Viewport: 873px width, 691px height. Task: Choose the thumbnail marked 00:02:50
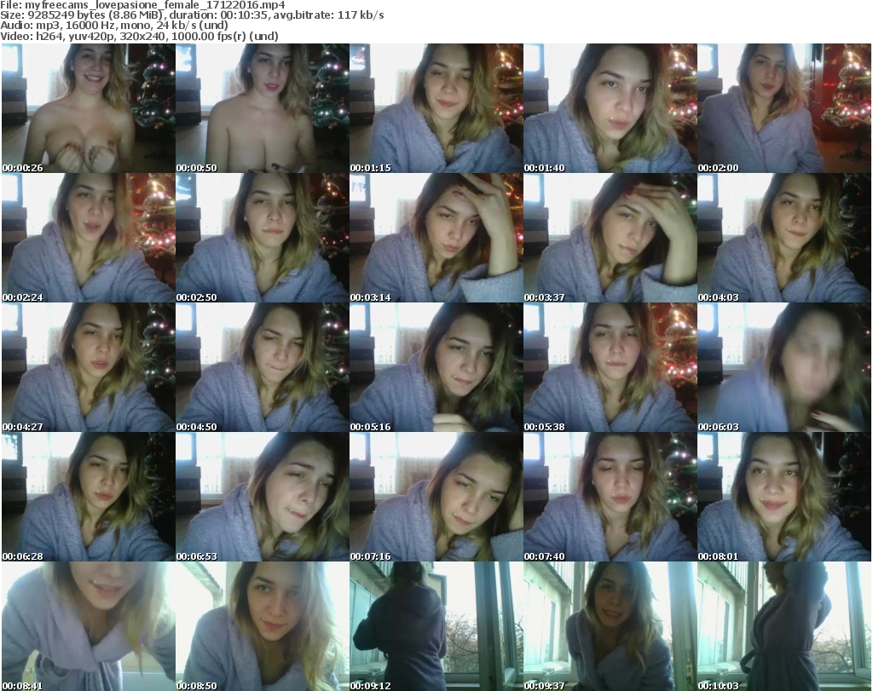point(263,238)
